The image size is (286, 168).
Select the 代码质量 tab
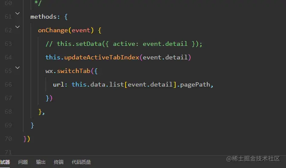[81, 162]
